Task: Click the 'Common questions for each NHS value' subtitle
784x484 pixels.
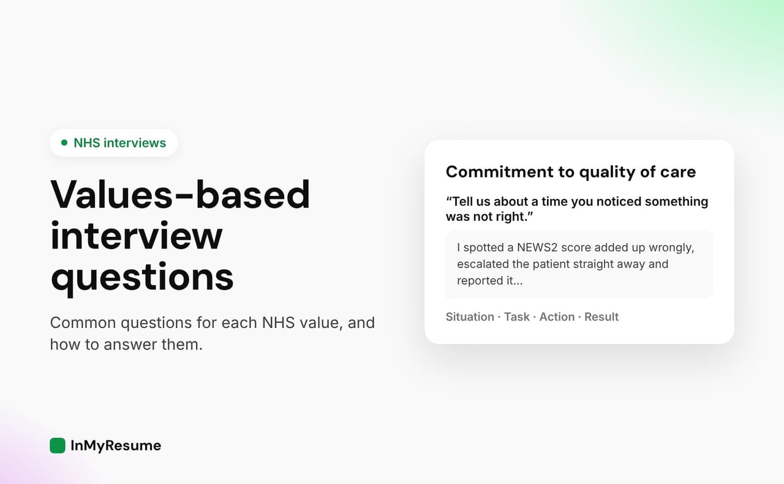Action: 213,333
